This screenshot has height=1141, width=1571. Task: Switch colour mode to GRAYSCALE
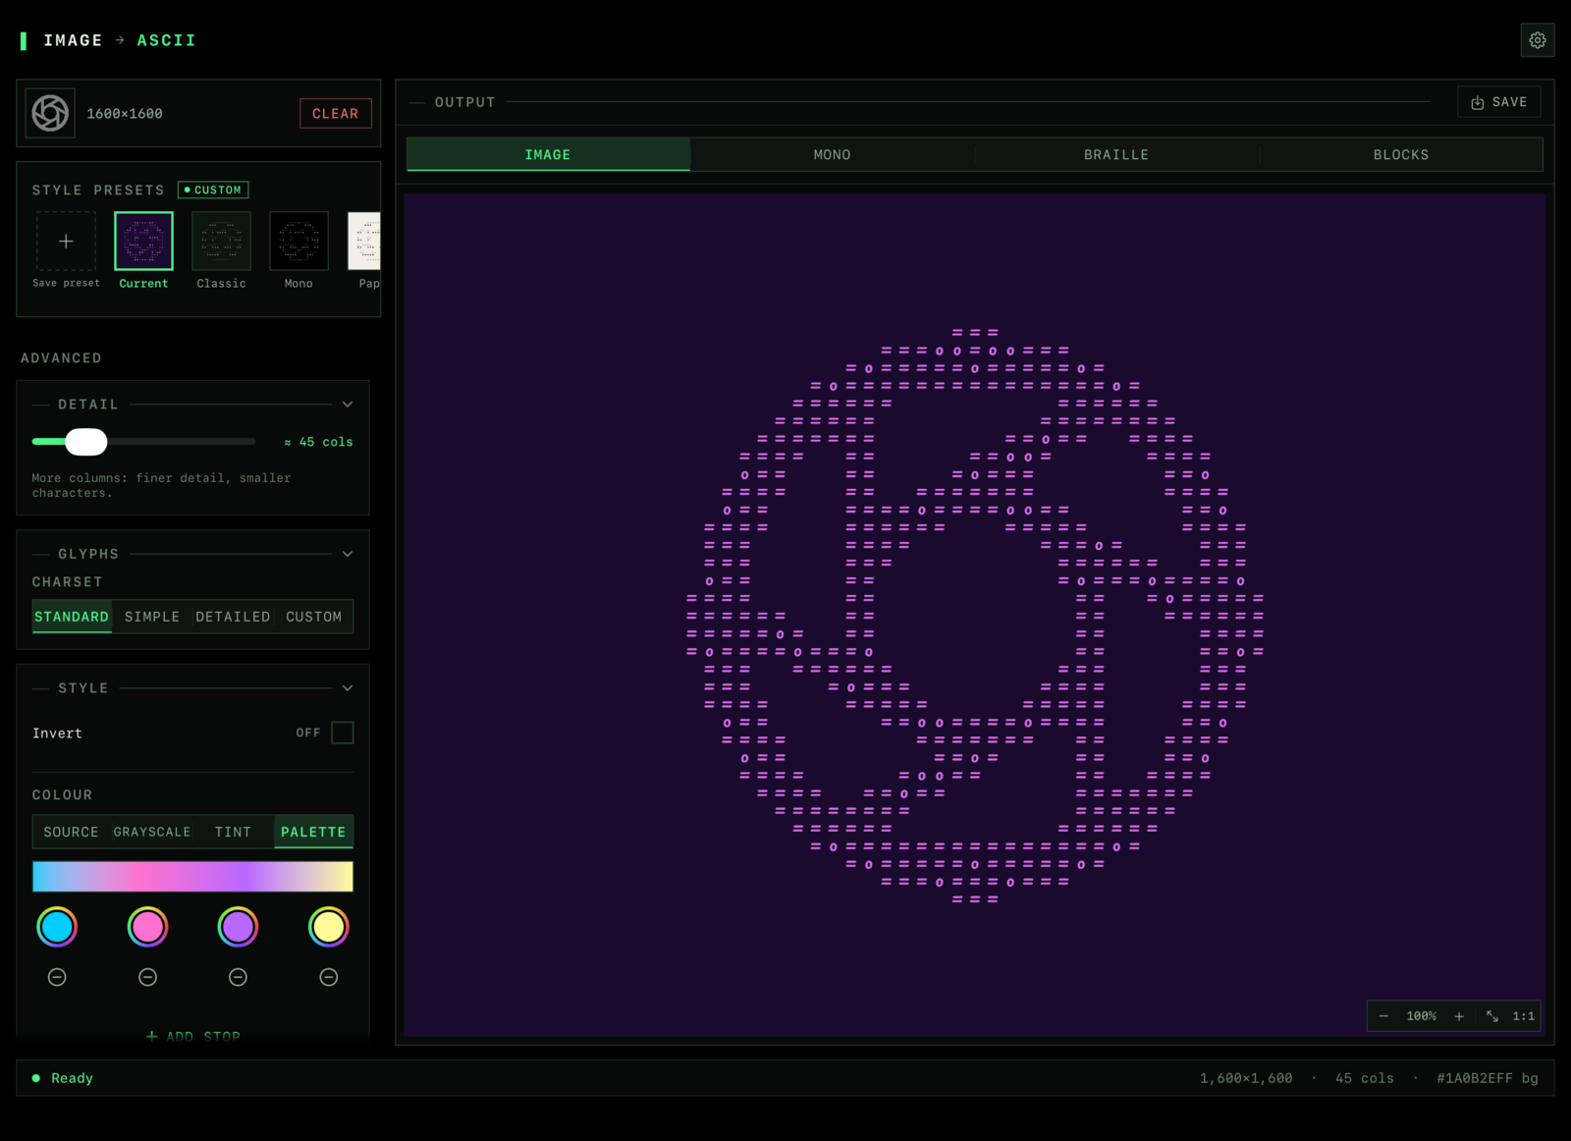tap(152, 832)
